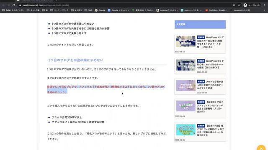The height and width of the screenshot is (150, 268).
Task: Open the 新型コロナウイルス bookmark
Action: tap(142, 10)
